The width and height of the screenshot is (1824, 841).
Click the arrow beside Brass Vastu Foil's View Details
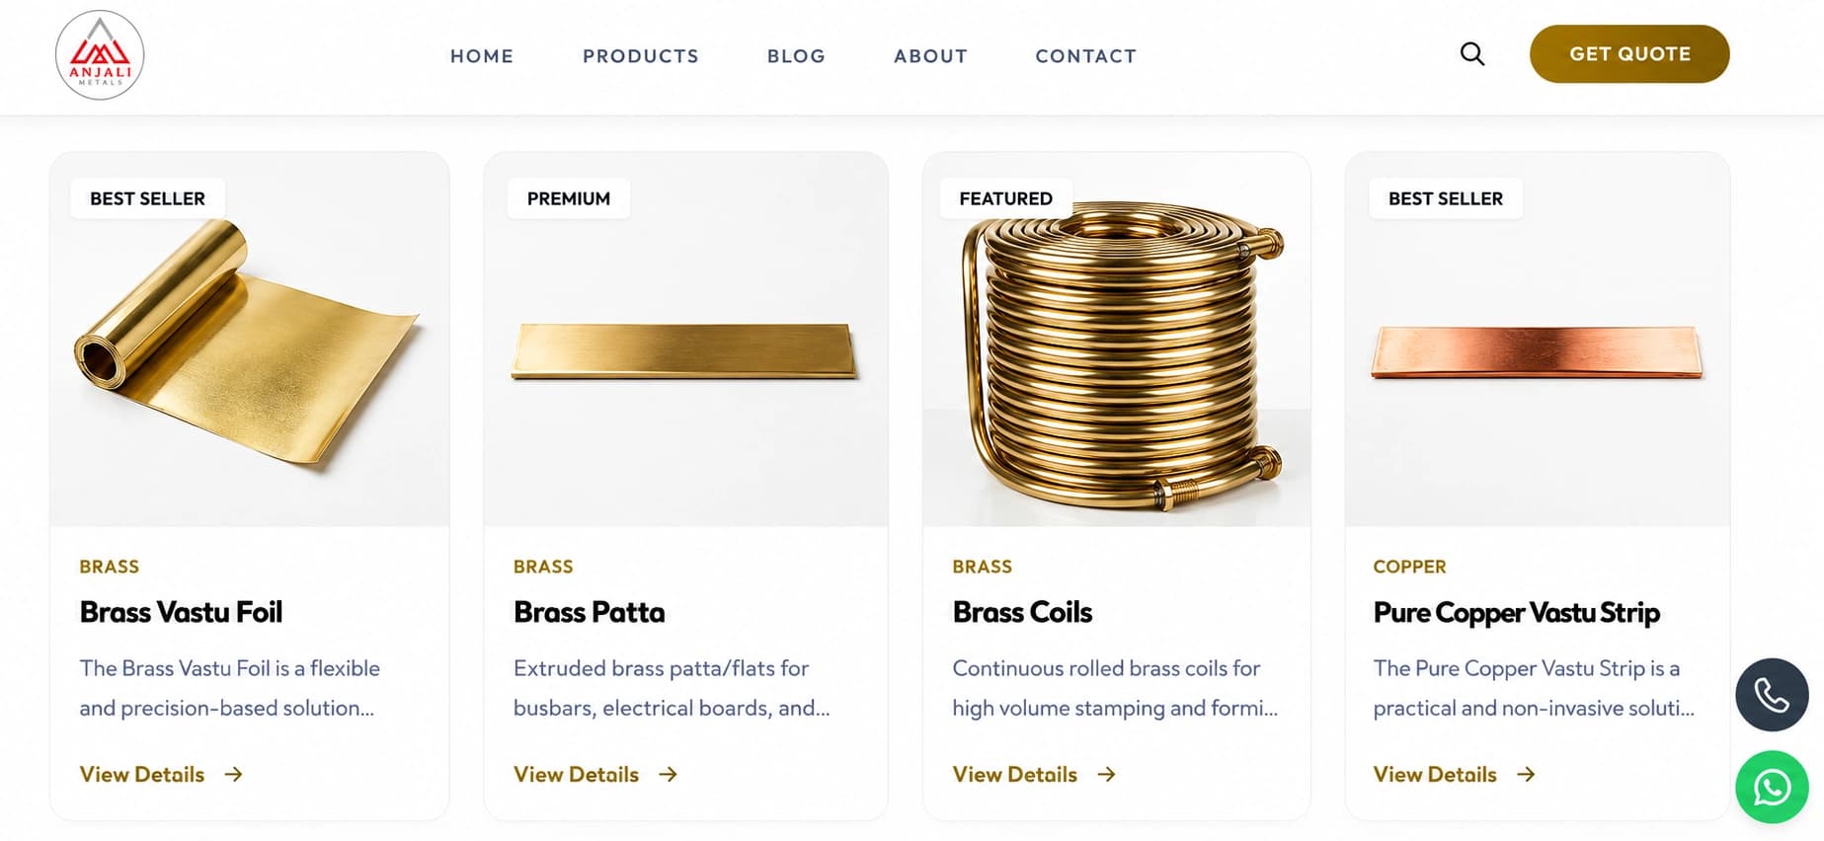(x=233, y=775)
